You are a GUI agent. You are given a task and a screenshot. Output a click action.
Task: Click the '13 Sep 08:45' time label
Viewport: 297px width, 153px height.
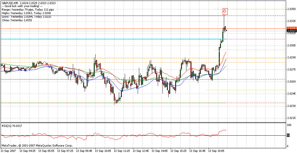click(84, 151)
